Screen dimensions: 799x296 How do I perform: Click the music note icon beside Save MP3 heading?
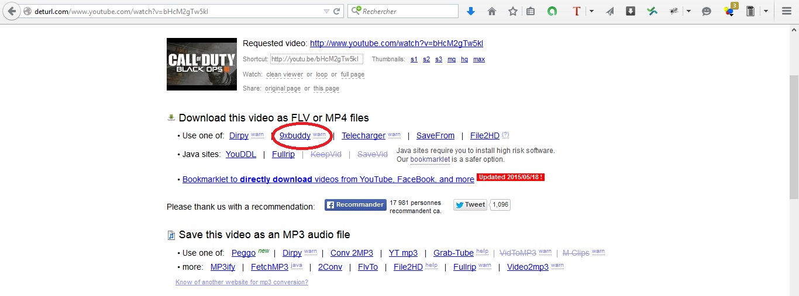pos(171,235)
